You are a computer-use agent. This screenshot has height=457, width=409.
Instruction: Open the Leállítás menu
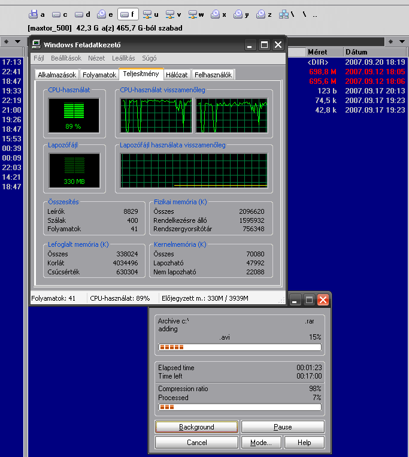click(x=123, y=58)
